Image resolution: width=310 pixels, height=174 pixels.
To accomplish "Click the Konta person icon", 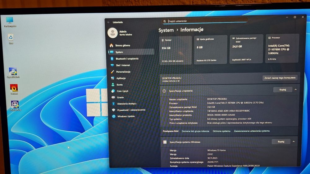I will [113, 85].
